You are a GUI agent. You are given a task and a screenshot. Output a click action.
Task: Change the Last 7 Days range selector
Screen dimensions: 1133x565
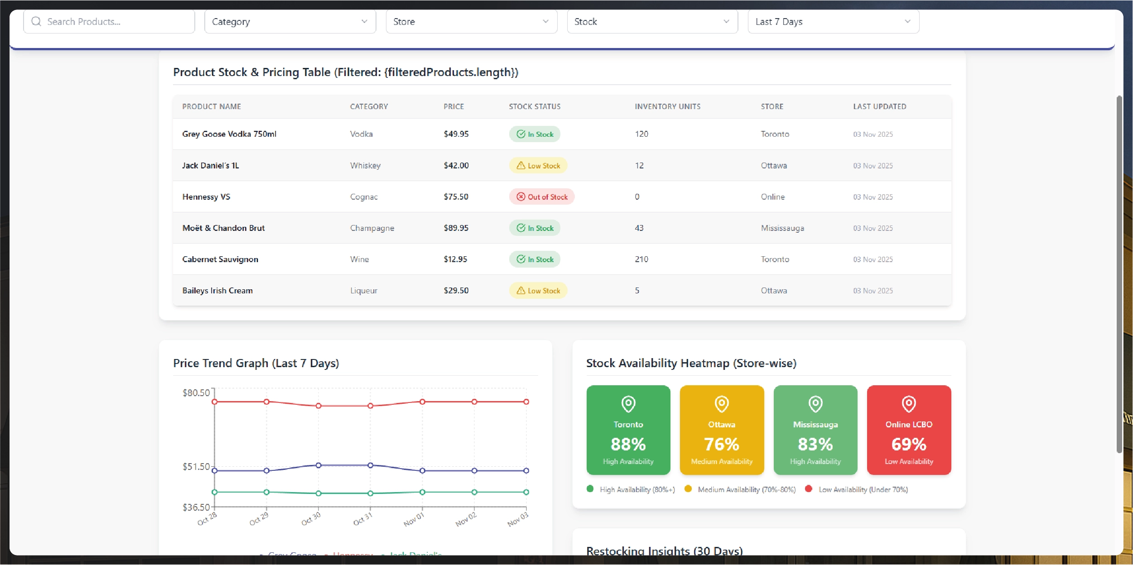(833, 21)
